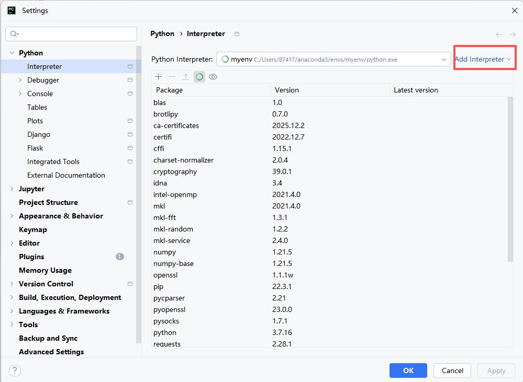Click the Cancel button
Image resolution: width=523 pixels, height=382 pixels.
[x=452, y=371]
